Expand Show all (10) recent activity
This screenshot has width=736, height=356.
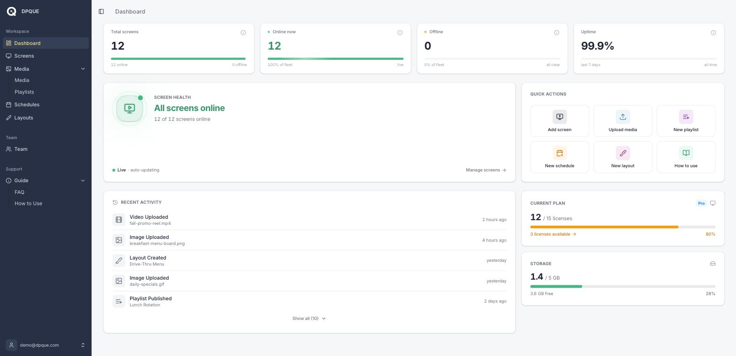[x=309, y=319]
